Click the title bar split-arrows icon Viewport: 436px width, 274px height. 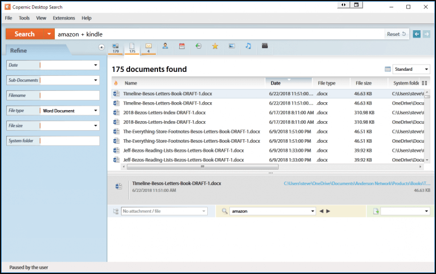coord(344,5)
